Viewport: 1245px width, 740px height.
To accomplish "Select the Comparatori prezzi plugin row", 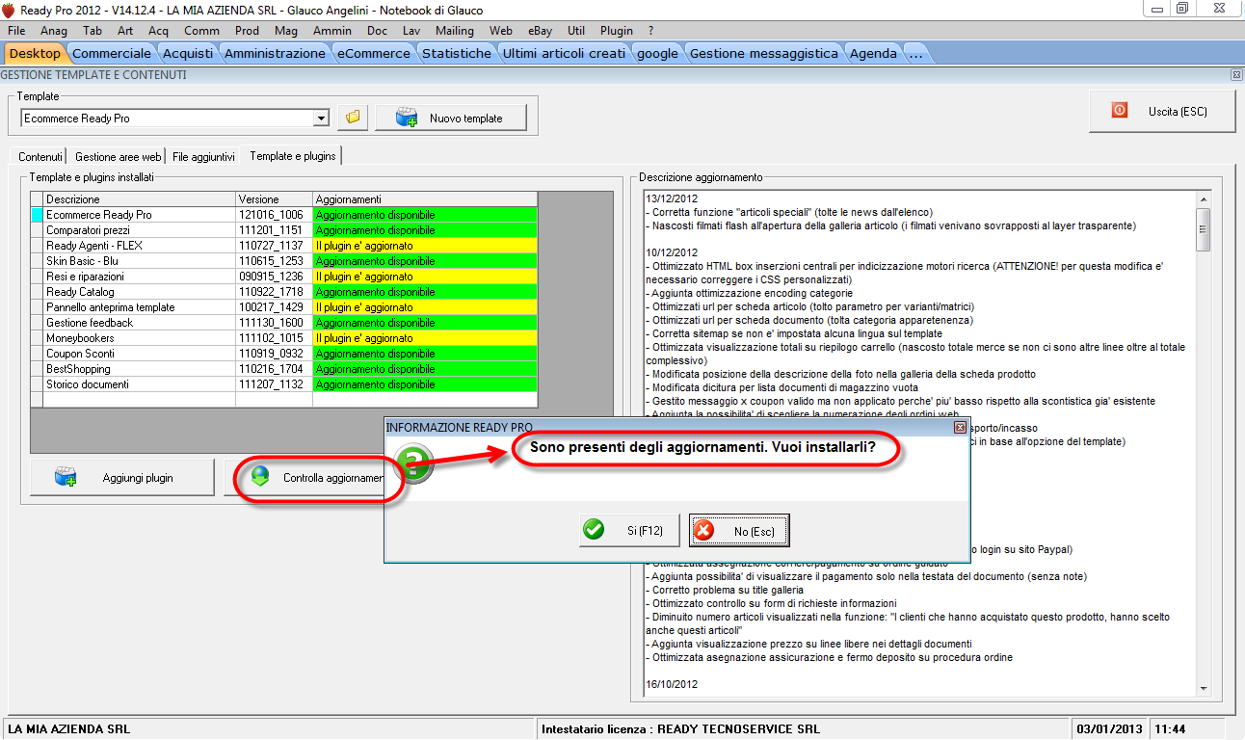I will (284, 230).
